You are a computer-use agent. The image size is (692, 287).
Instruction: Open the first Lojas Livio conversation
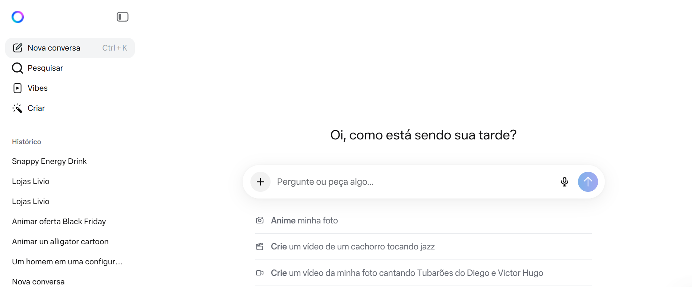coord(31,181)
